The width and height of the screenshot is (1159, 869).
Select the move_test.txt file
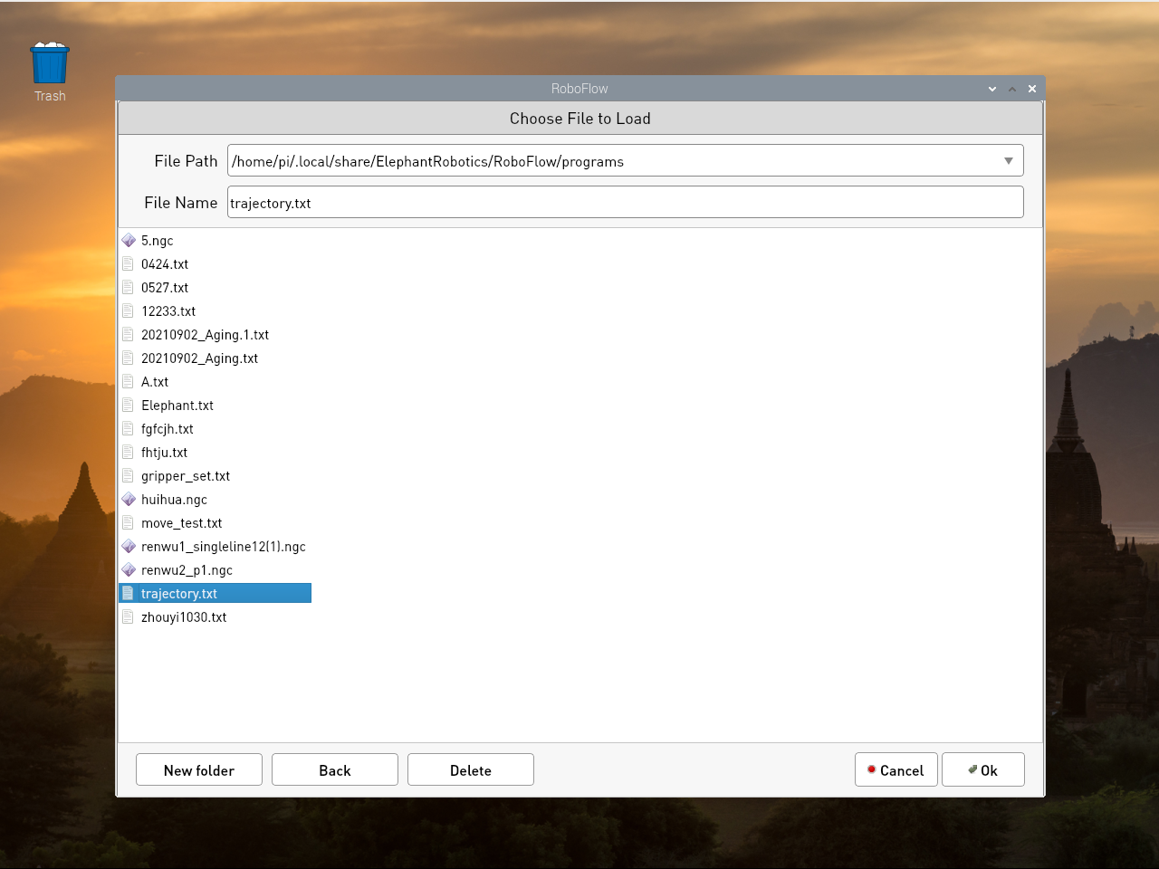pyautogui.click(x=181, y=523)
